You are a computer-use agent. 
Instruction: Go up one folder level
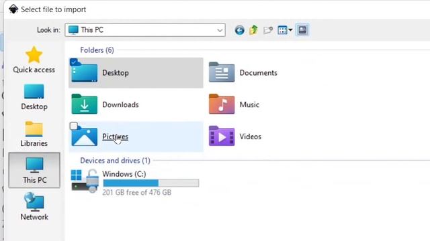254,29
